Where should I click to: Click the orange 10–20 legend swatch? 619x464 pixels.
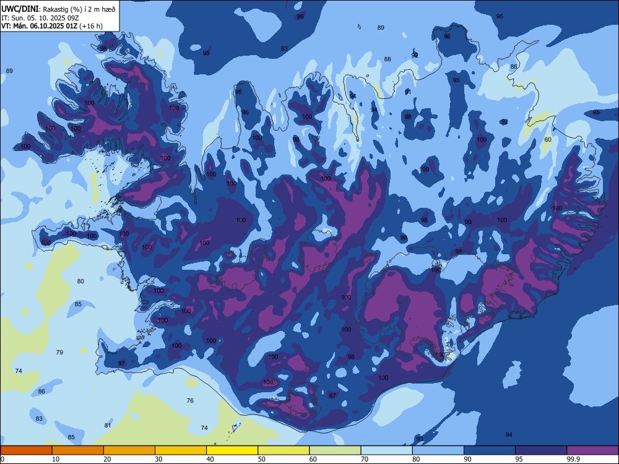click(x=78, y=450)
